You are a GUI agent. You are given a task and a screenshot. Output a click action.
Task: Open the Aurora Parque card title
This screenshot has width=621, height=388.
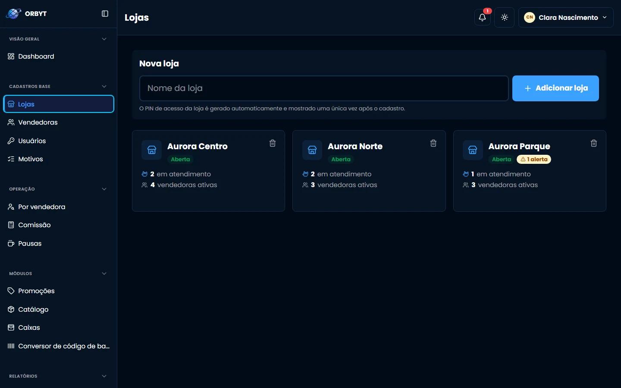pos(519,147)
